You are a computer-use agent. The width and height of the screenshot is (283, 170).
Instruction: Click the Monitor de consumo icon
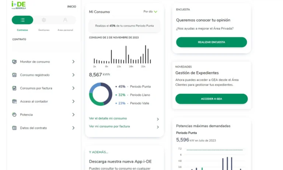[14, 62]
